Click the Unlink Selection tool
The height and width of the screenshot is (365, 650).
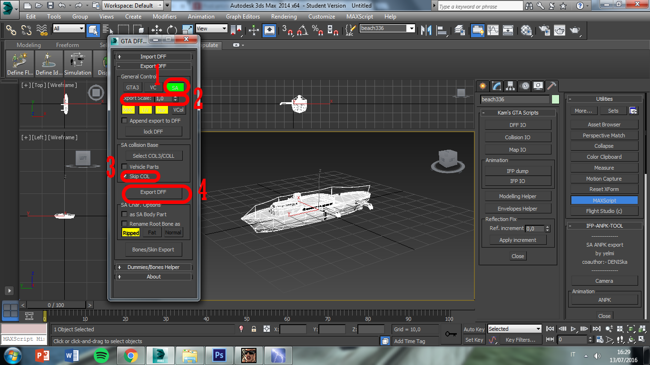(x=27, y=30)
